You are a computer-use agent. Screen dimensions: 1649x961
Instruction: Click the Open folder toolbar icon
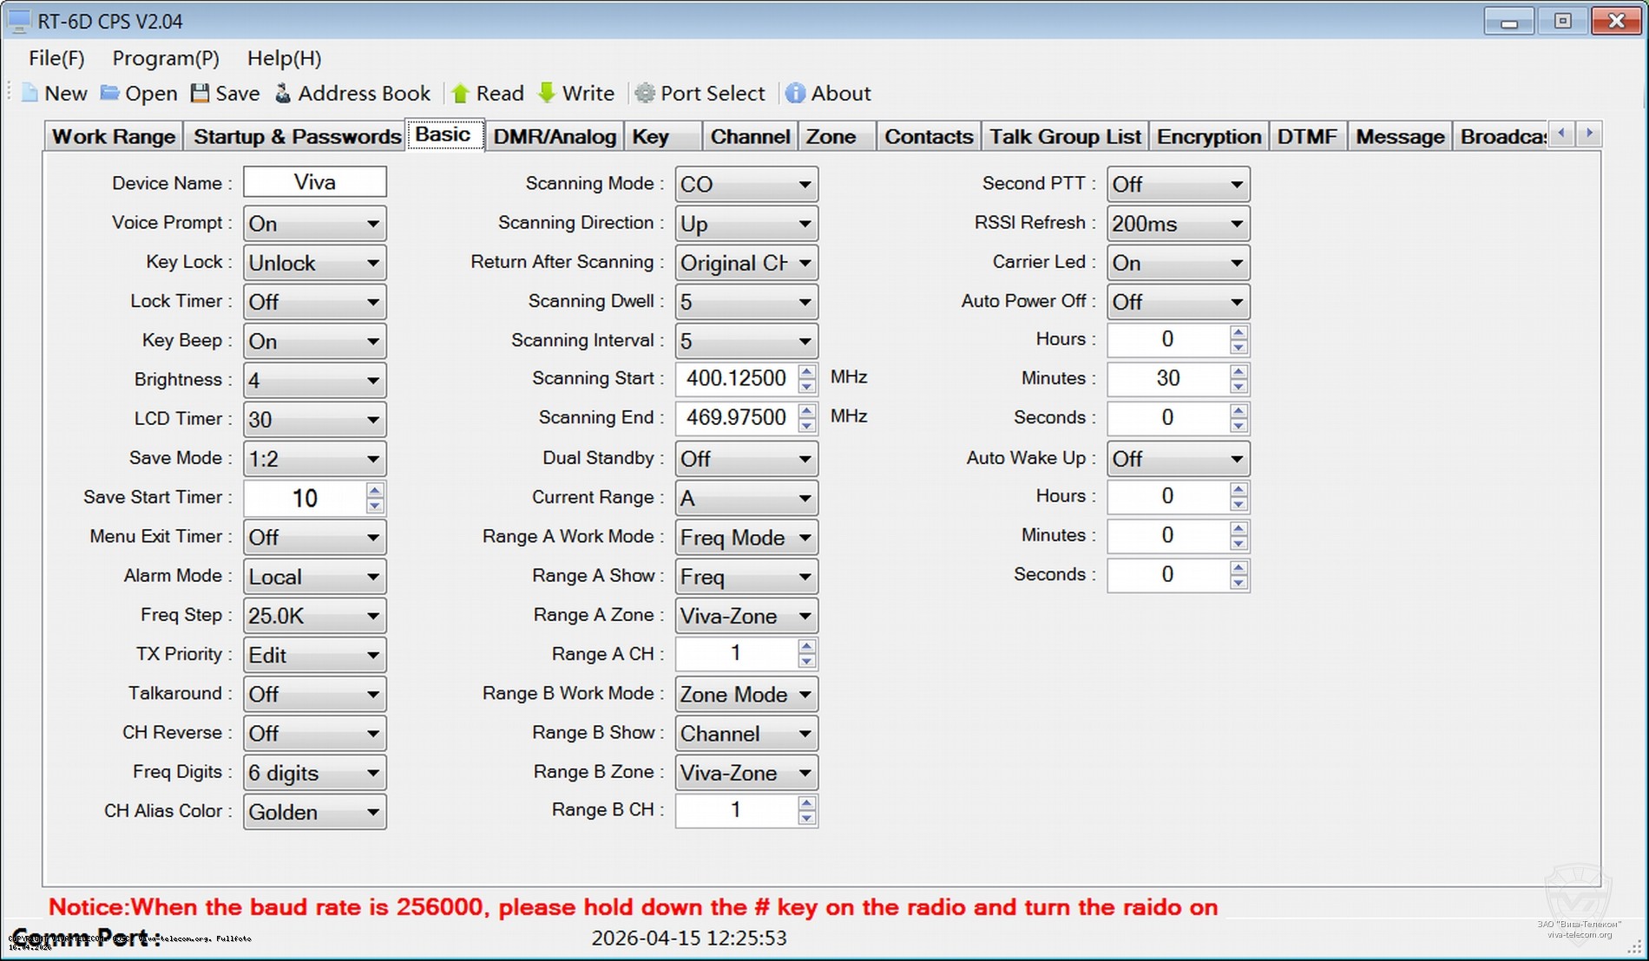coord(110,94)
